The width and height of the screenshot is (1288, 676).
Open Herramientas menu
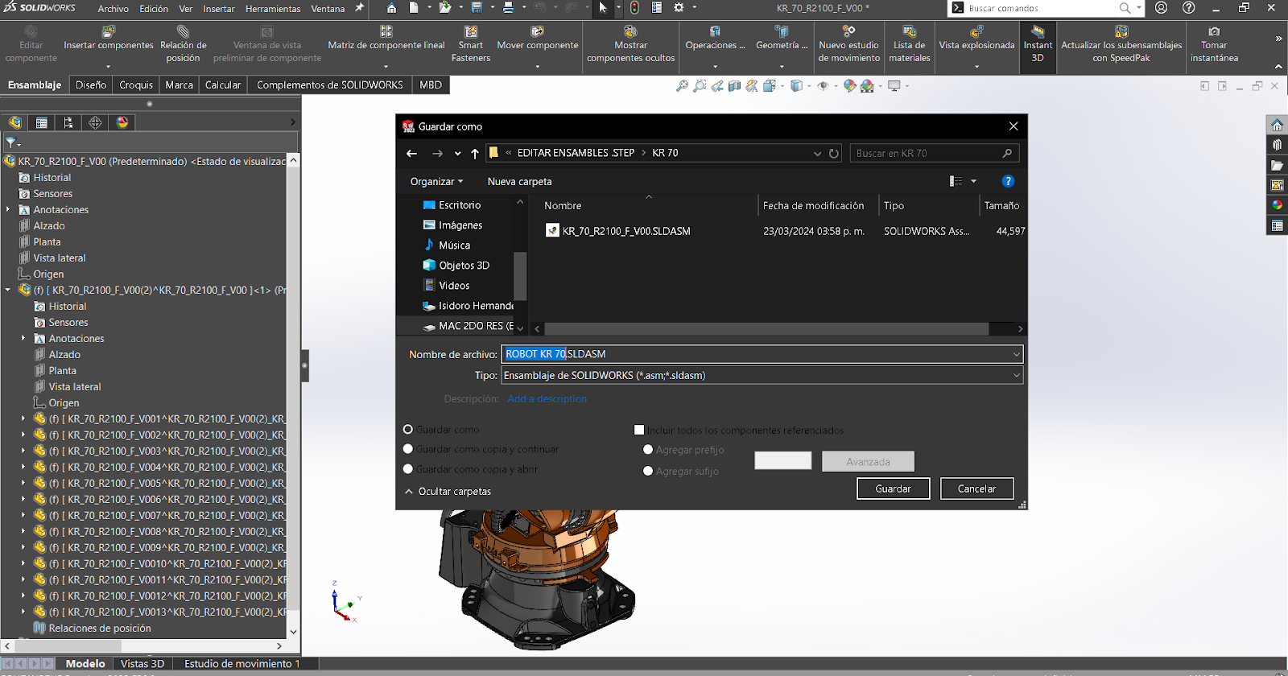click(x=273, y=9)
